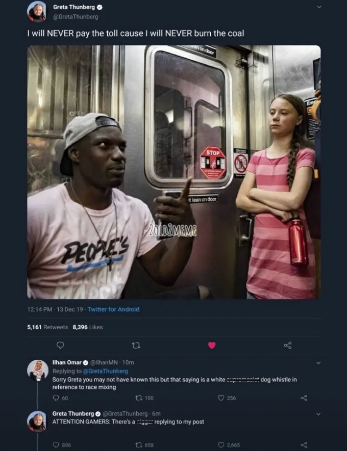Screen dimensions: 347x451
Task: Click the reply icon with 60 on Ilhan Omar's reply
Action: pos(56,398)
